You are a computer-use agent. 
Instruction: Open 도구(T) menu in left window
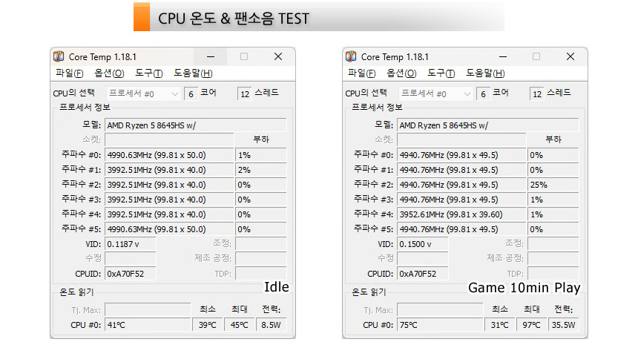tap(148, 73)
